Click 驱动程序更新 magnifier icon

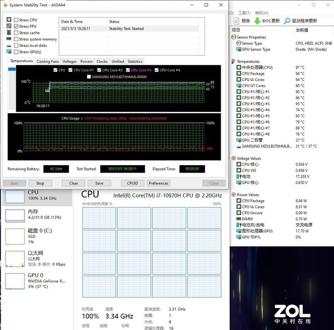(287, 21)
